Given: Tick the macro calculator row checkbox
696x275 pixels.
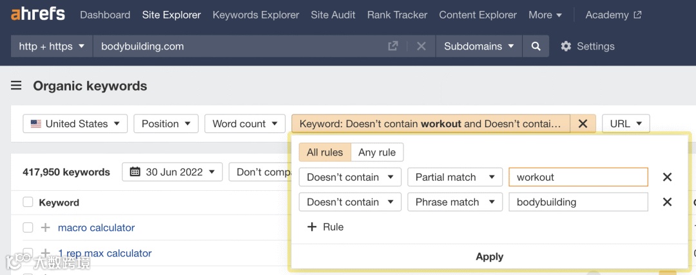Looking at the screenshot, I should 28,227.
